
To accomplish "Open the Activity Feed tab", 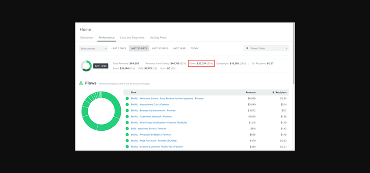I will tap(158, 38).
